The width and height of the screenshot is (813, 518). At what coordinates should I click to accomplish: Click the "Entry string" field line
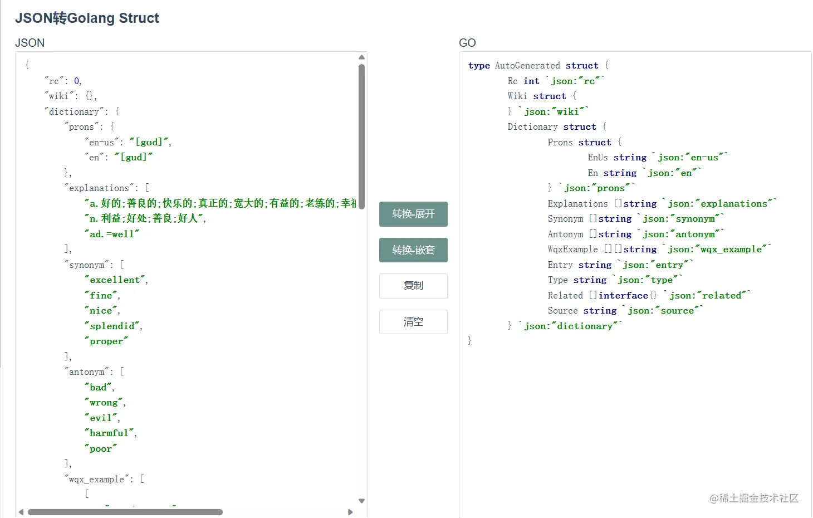click(x=620, y=265)
